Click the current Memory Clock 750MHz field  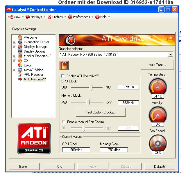pos(114,150)
